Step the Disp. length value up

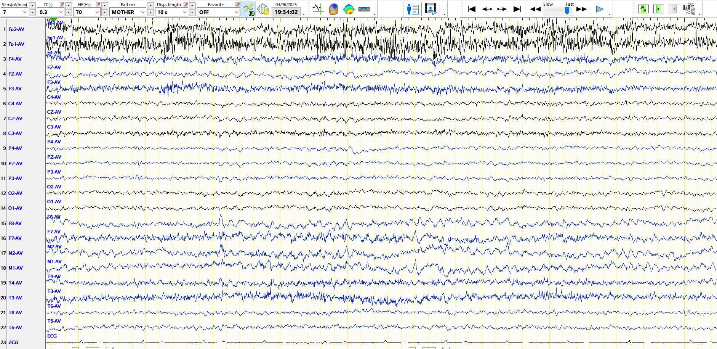(x=192, y=5)
